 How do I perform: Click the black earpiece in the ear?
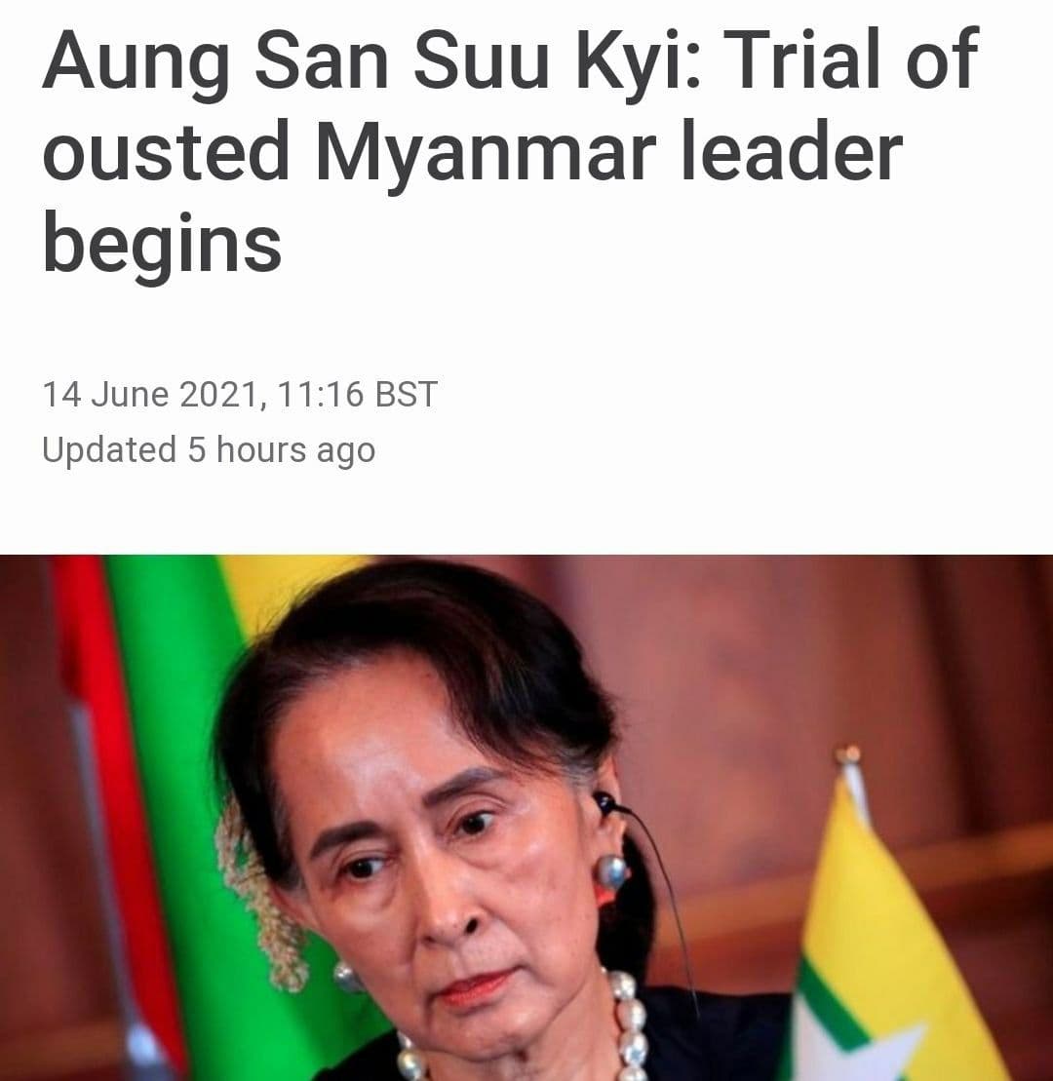click(604, 802)
